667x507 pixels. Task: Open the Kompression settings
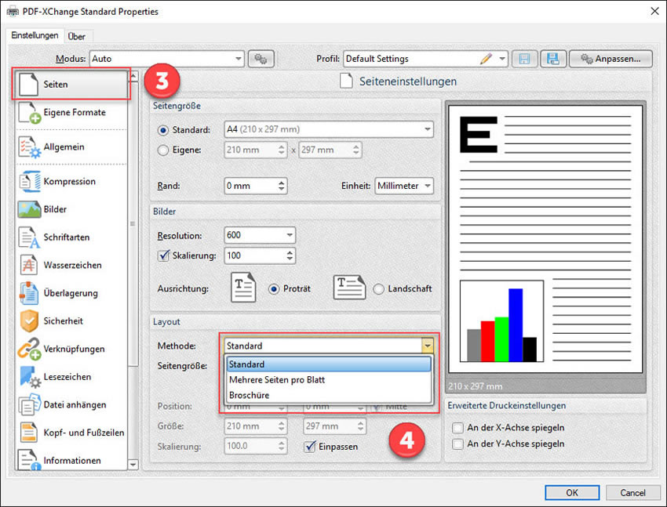[71, 181]
